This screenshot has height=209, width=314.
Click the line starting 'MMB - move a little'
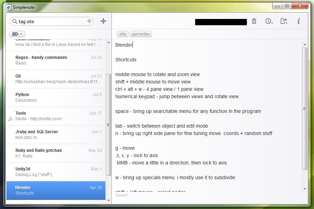click(x=172, y=163)
